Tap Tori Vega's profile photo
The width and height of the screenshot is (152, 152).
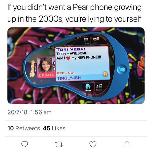[46, 65]
